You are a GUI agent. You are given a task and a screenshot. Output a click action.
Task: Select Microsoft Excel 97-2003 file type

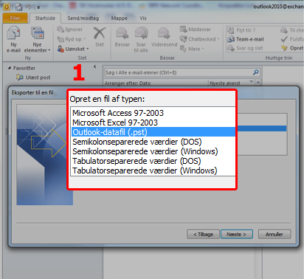click(153, 123)
